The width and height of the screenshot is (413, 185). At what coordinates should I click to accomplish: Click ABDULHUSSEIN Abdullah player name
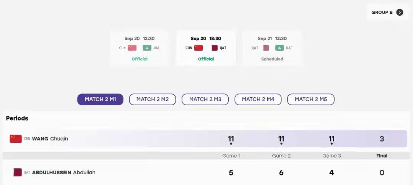(x=64, y=173)
